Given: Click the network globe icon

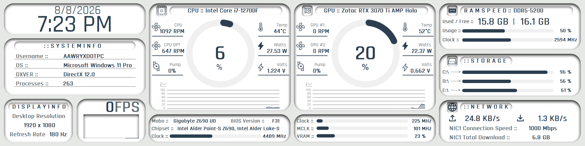Looking at the screenshot, I should pos(452,107).
